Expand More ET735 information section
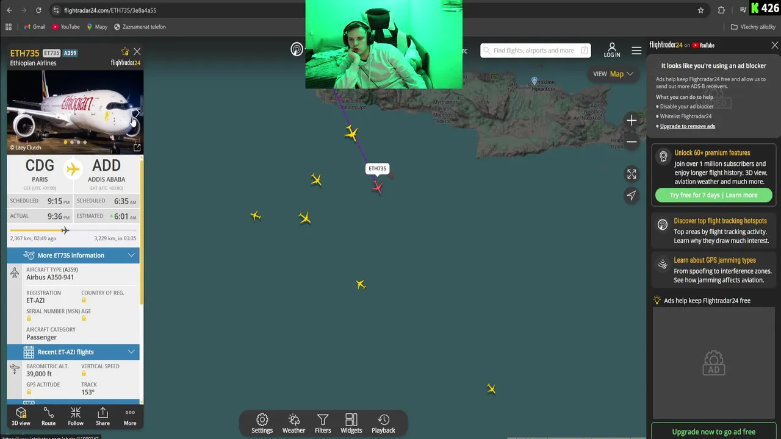 point(73,255)
